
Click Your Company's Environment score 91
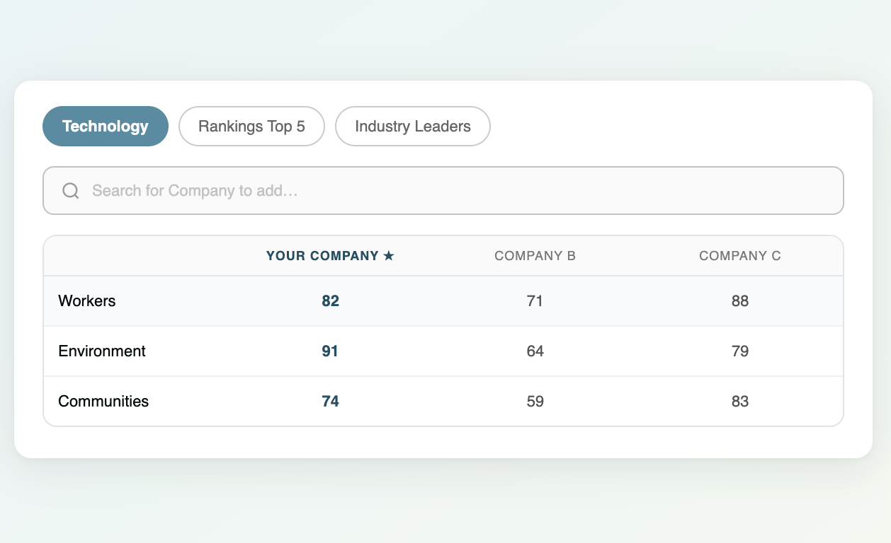330,351
